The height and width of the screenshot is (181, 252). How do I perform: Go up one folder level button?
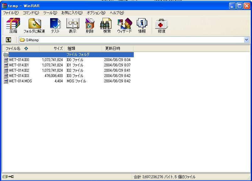[8, 40]
